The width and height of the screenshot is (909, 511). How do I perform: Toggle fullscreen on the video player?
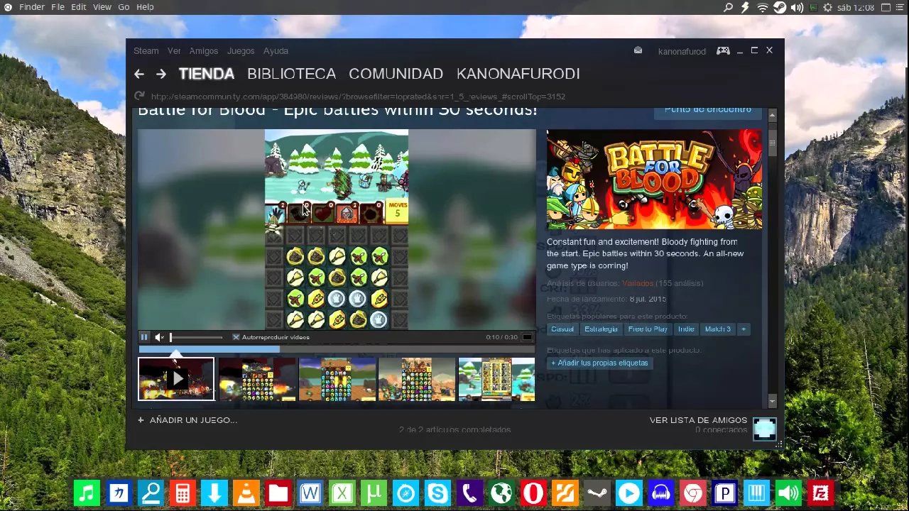click(527, 337)
